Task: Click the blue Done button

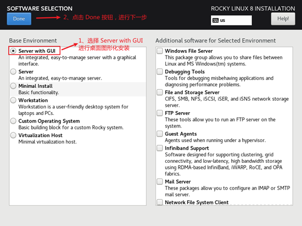Action: point(19,19)
